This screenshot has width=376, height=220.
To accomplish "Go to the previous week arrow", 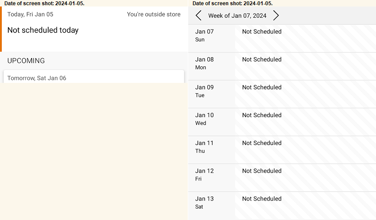I will (199, 16).
